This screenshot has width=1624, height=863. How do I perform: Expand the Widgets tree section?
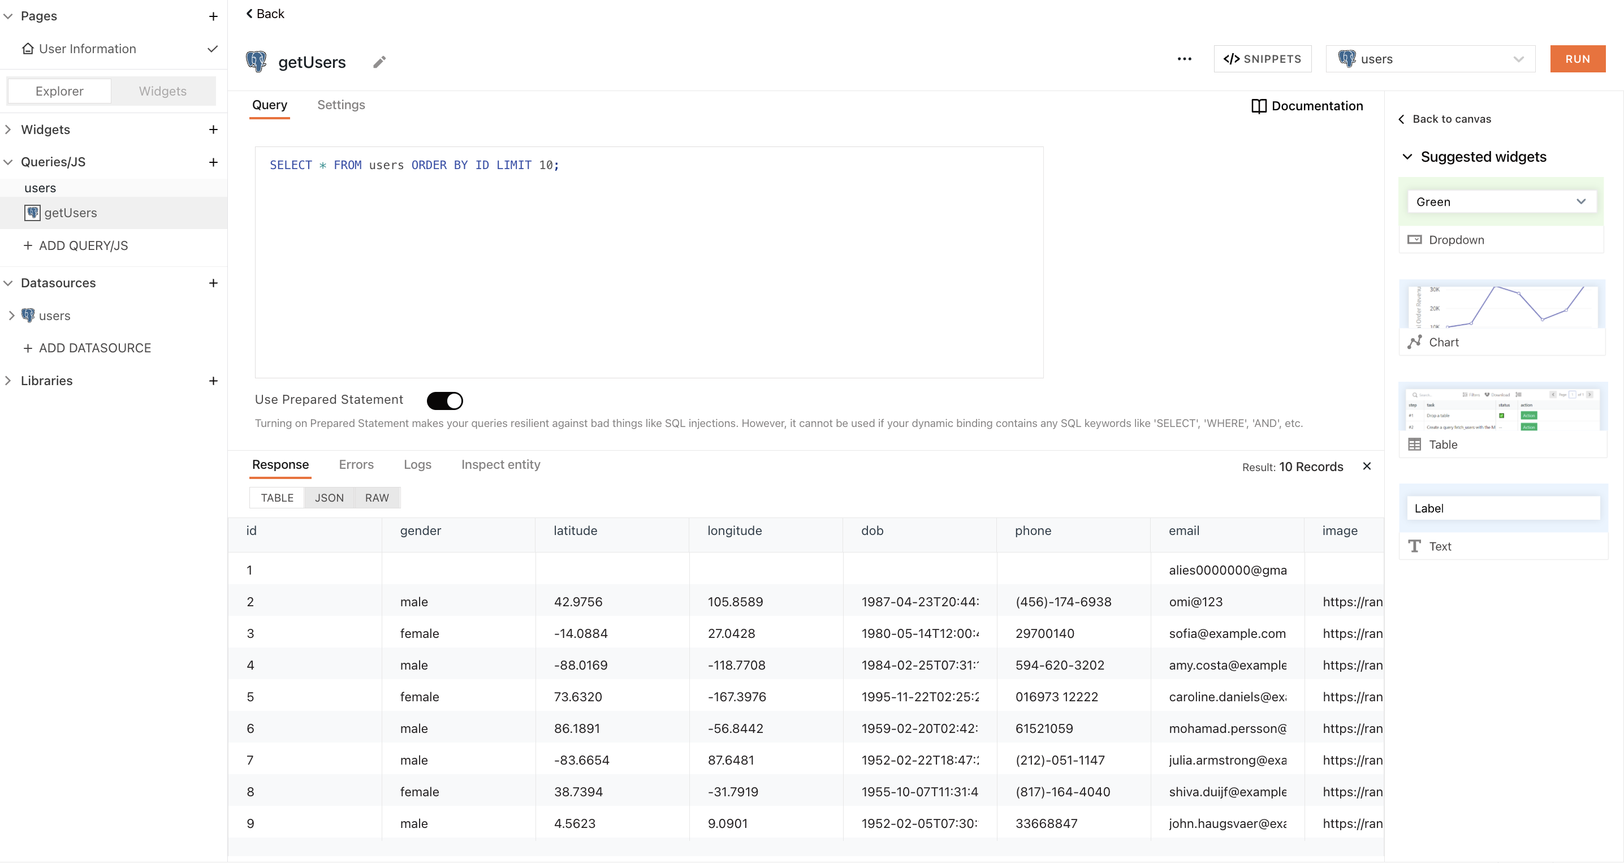pyautogui.click(x=8, y=130)
